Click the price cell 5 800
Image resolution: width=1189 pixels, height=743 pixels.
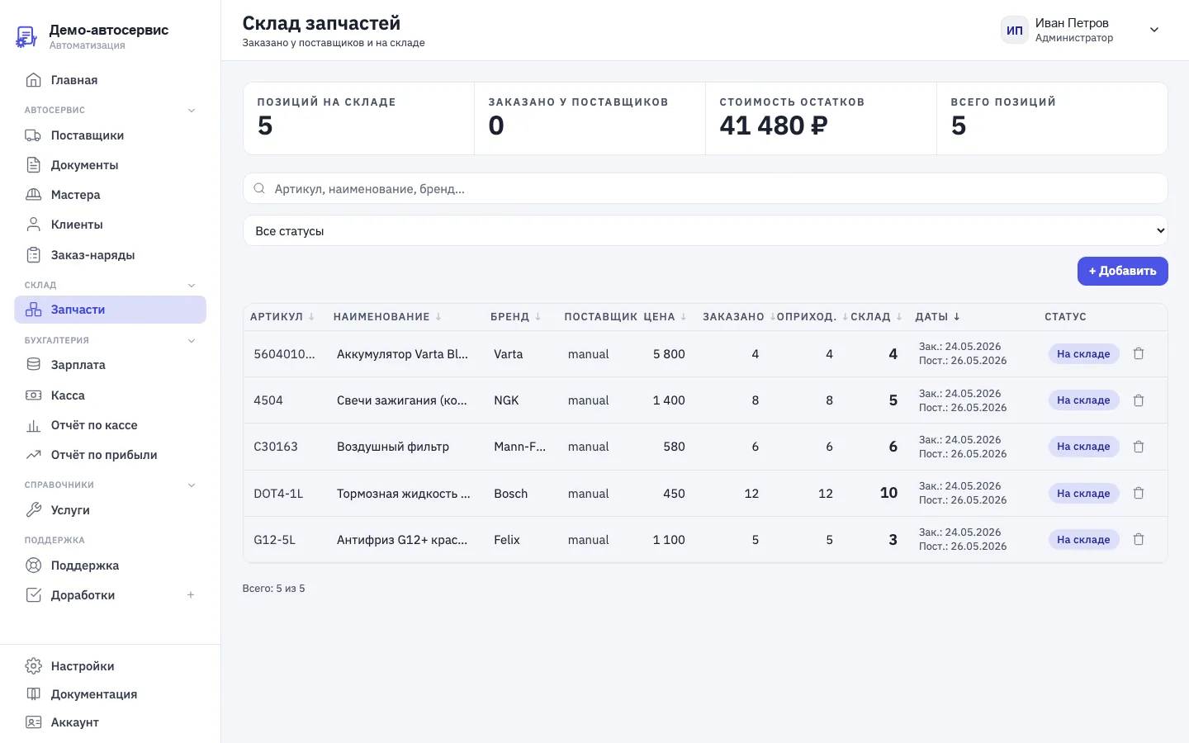coord(669,354)
